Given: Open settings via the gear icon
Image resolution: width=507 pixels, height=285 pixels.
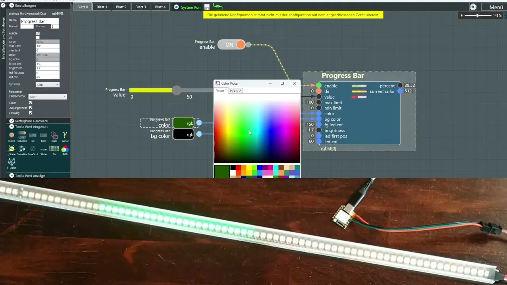Looking at the screenshot, I should (x=473, y=7).
